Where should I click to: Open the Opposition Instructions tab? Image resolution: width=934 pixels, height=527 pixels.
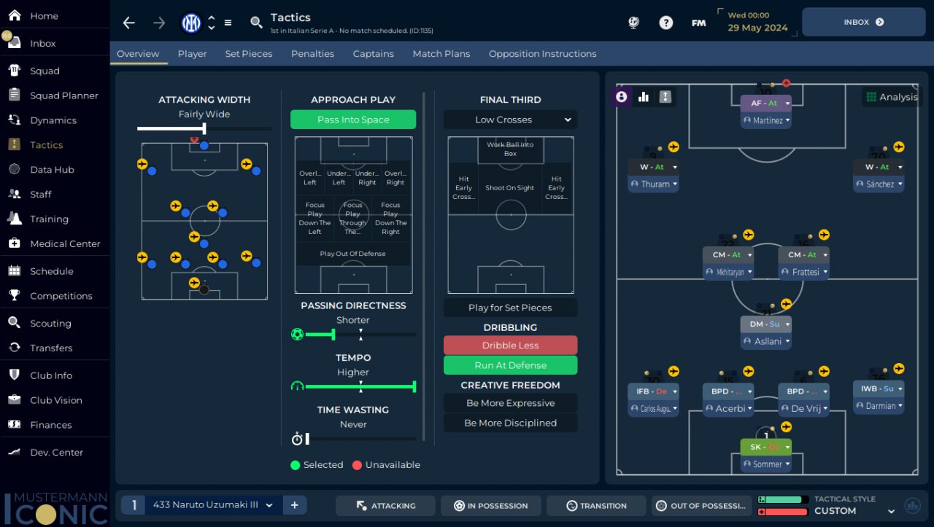click(x=542, y=54)
